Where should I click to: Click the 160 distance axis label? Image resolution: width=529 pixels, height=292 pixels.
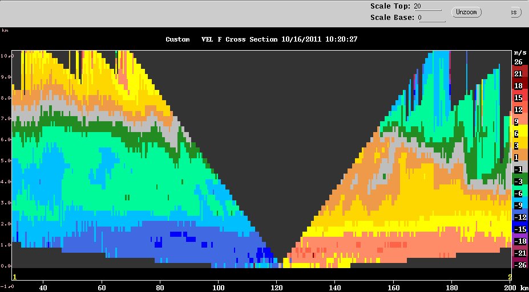click(x=393, y=287)
